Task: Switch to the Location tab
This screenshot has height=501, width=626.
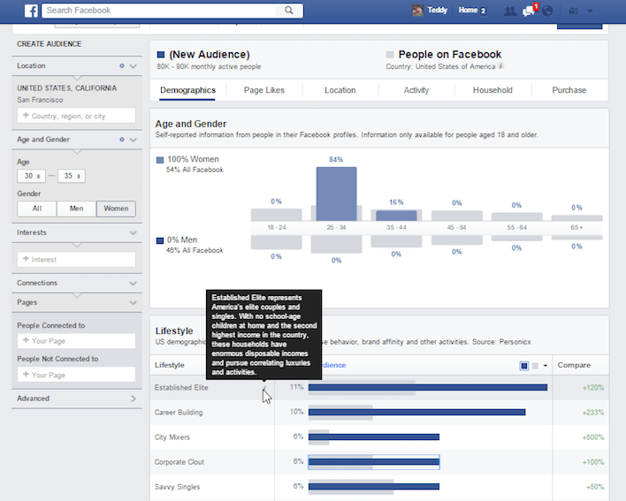Action: click(x=340, y=90)
